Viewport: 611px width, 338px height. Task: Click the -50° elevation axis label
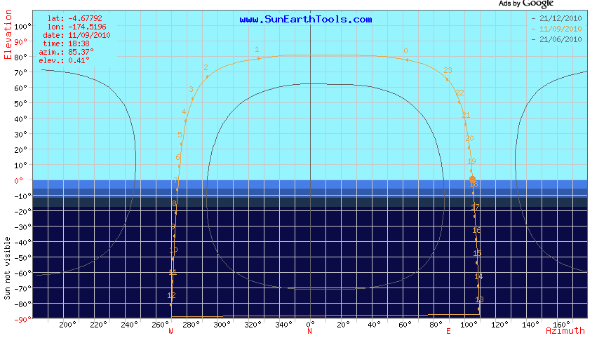23,258
